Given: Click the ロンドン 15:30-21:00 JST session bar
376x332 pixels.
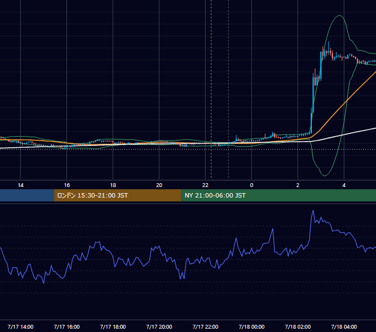Looking at the screenshot, I should click(117, 195).
